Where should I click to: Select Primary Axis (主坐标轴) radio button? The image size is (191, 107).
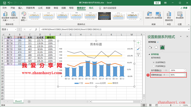coord(154,62)
